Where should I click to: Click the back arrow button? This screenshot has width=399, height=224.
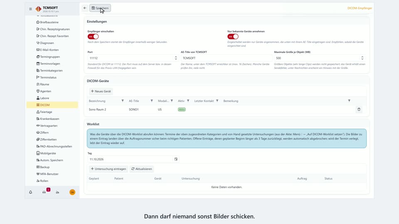pyautogui.click(x=85, y=8)
